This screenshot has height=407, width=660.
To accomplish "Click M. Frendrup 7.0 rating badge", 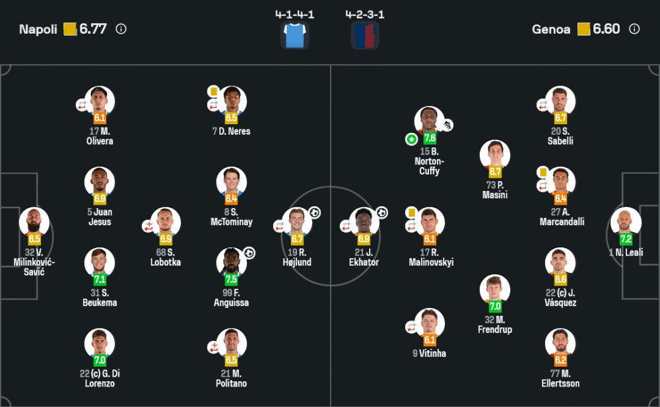I will (x=495, y=307).
